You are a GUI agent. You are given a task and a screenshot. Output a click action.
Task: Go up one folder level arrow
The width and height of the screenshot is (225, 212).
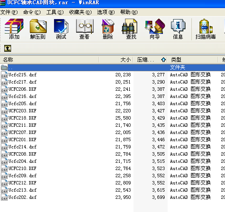click(x=8, y=48)
